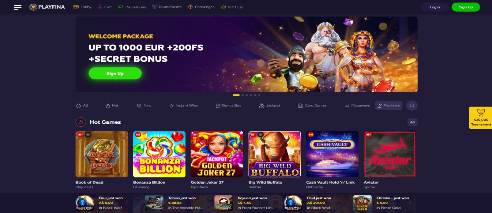
Task: Click the search magnifier icon
Action: click(412, 105)
